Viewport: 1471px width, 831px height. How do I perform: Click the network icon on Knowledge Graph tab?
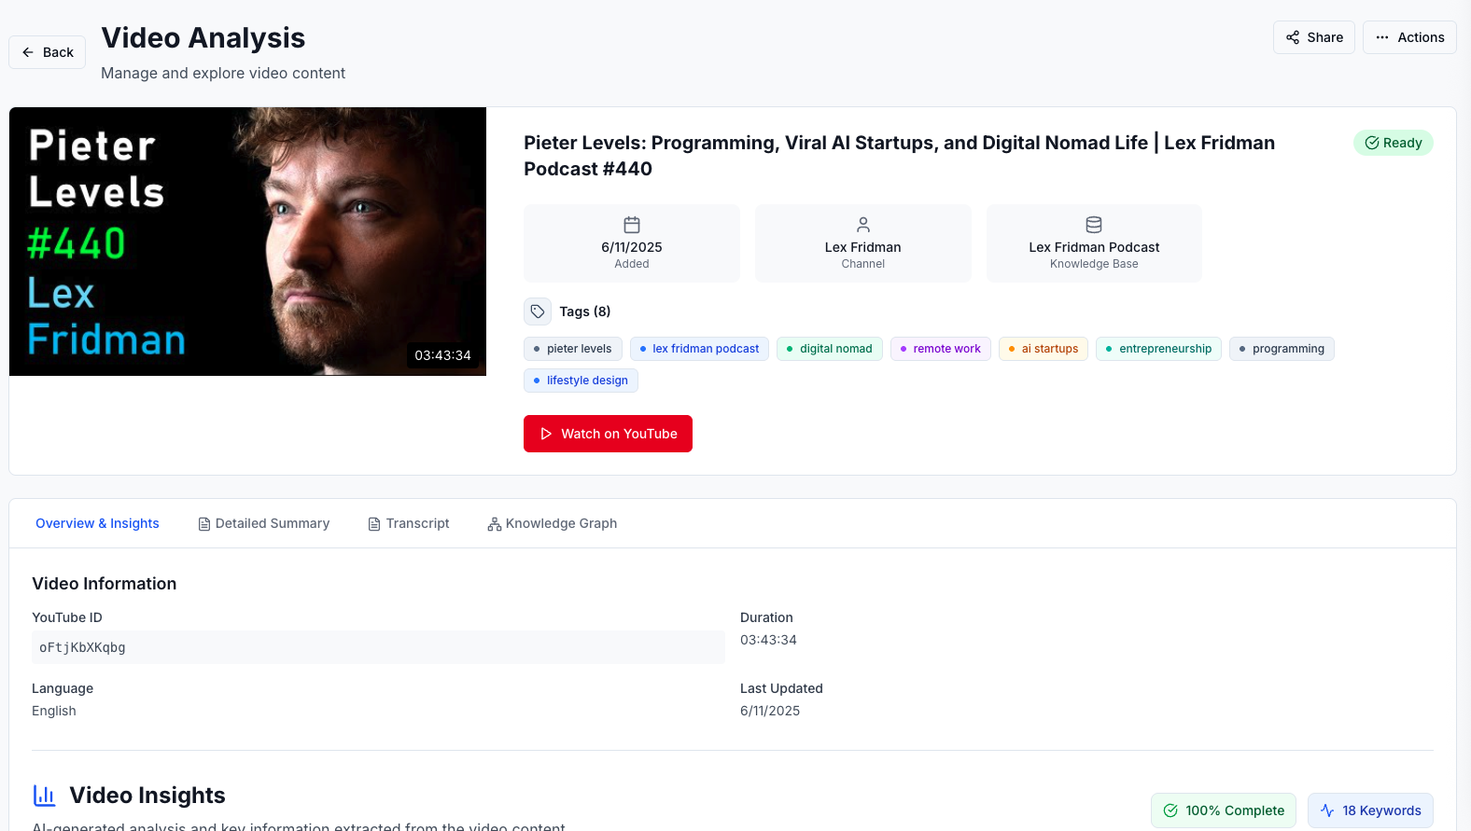click(x=495, y=524)
